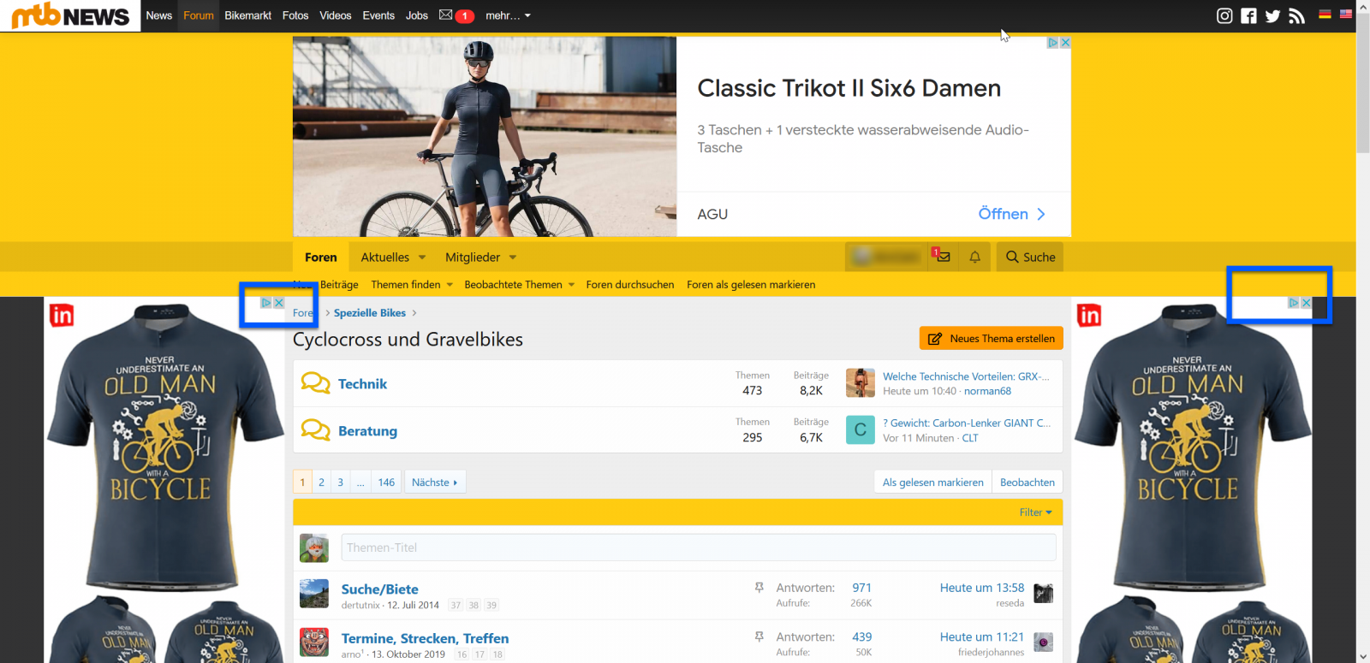Open Twitter profile from top bar
1370x663 pixels.
tap(1272, 15)
